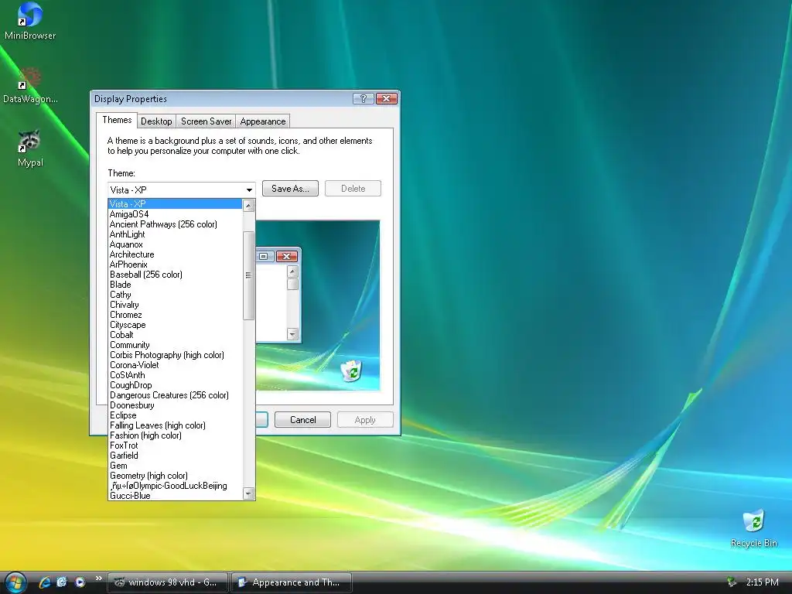Image resolution: width=792 pixels, height=594 pixels.
Task: Select the Architecture theme
Action: [176, 254]
